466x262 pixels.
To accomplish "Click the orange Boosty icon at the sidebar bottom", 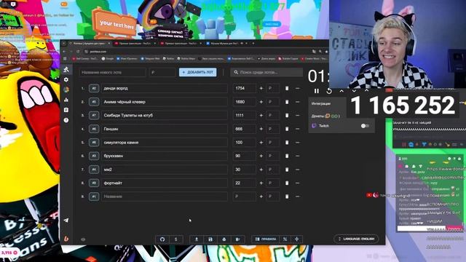I will 66,239.
